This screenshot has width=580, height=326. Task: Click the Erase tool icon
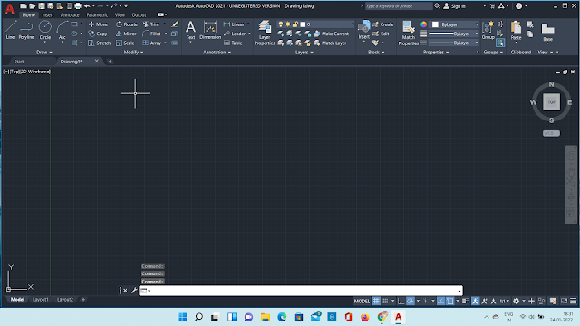(175, 24)
